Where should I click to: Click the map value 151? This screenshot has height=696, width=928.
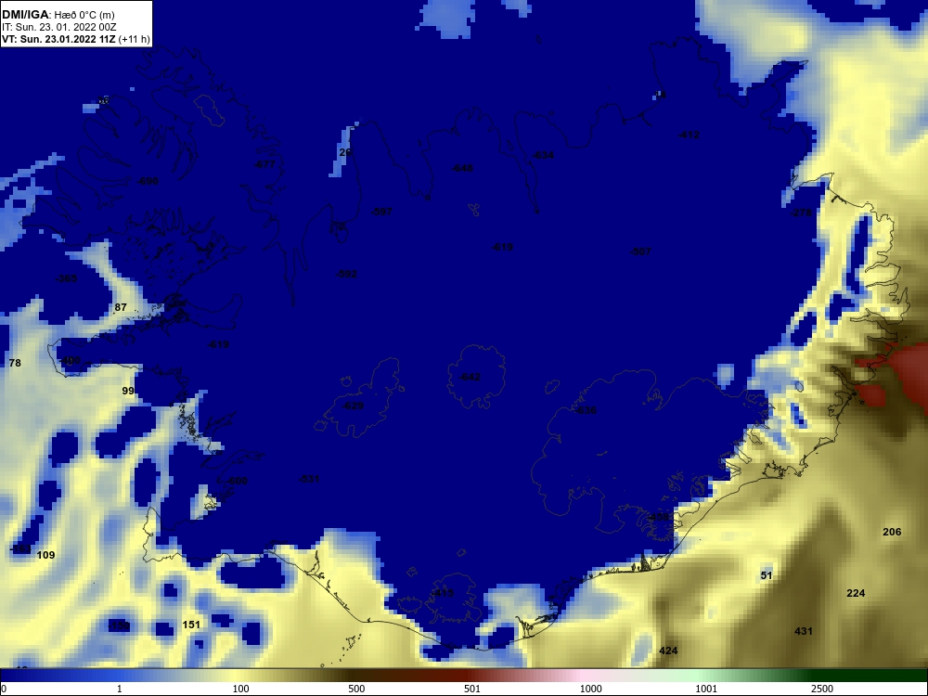click(x=191, y=625)
